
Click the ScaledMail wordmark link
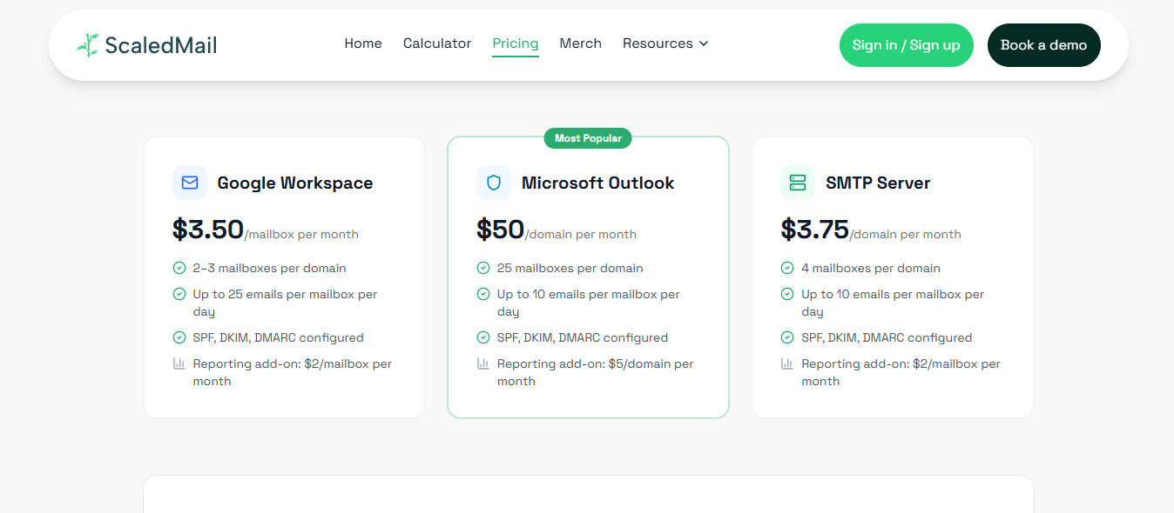(161, 45)
